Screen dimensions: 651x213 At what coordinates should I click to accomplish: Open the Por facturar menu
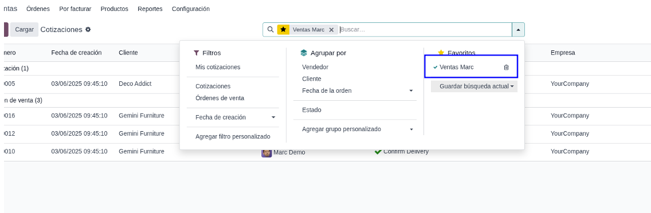tap(75, 9)
